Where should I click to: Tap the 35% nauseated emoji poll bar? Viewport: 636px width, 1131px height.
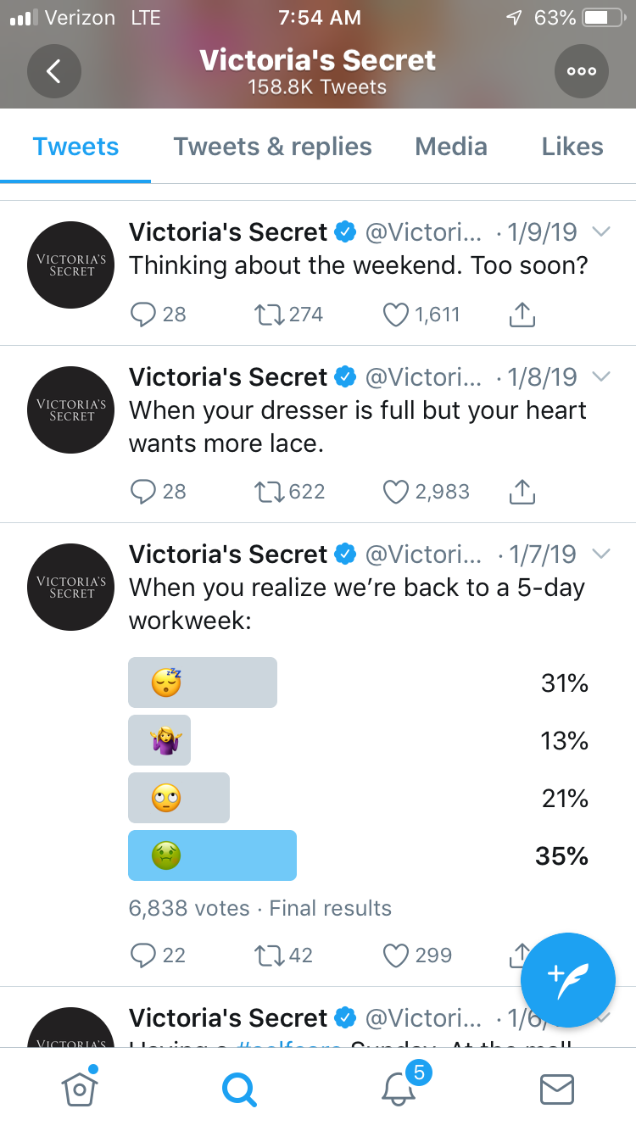point(212,855)
